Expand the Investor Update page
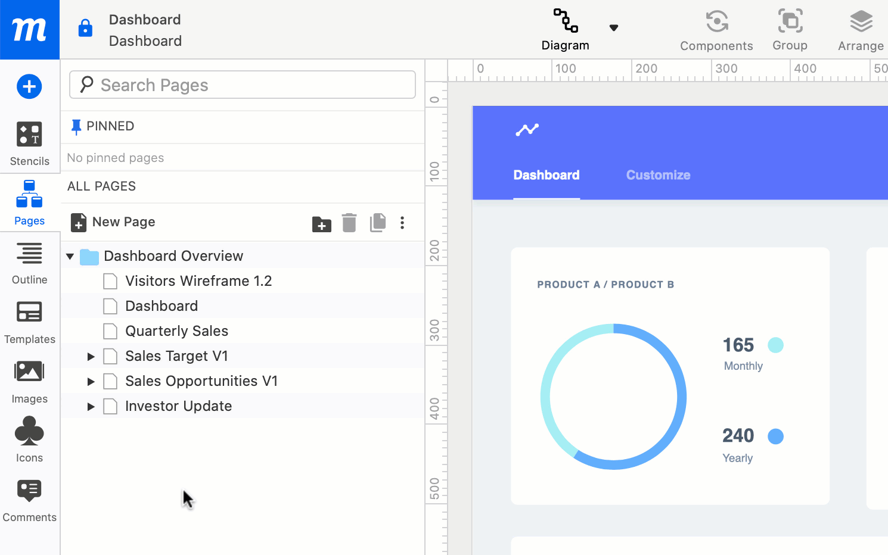888x555 pixels. pyautogui.click(x=91, y=407)
